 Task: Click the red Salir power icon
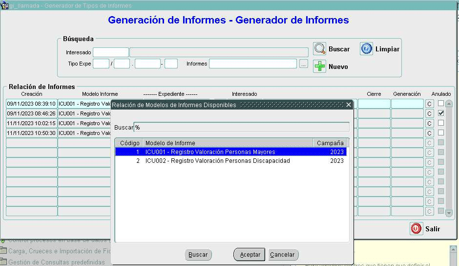[x=416, y=228]
